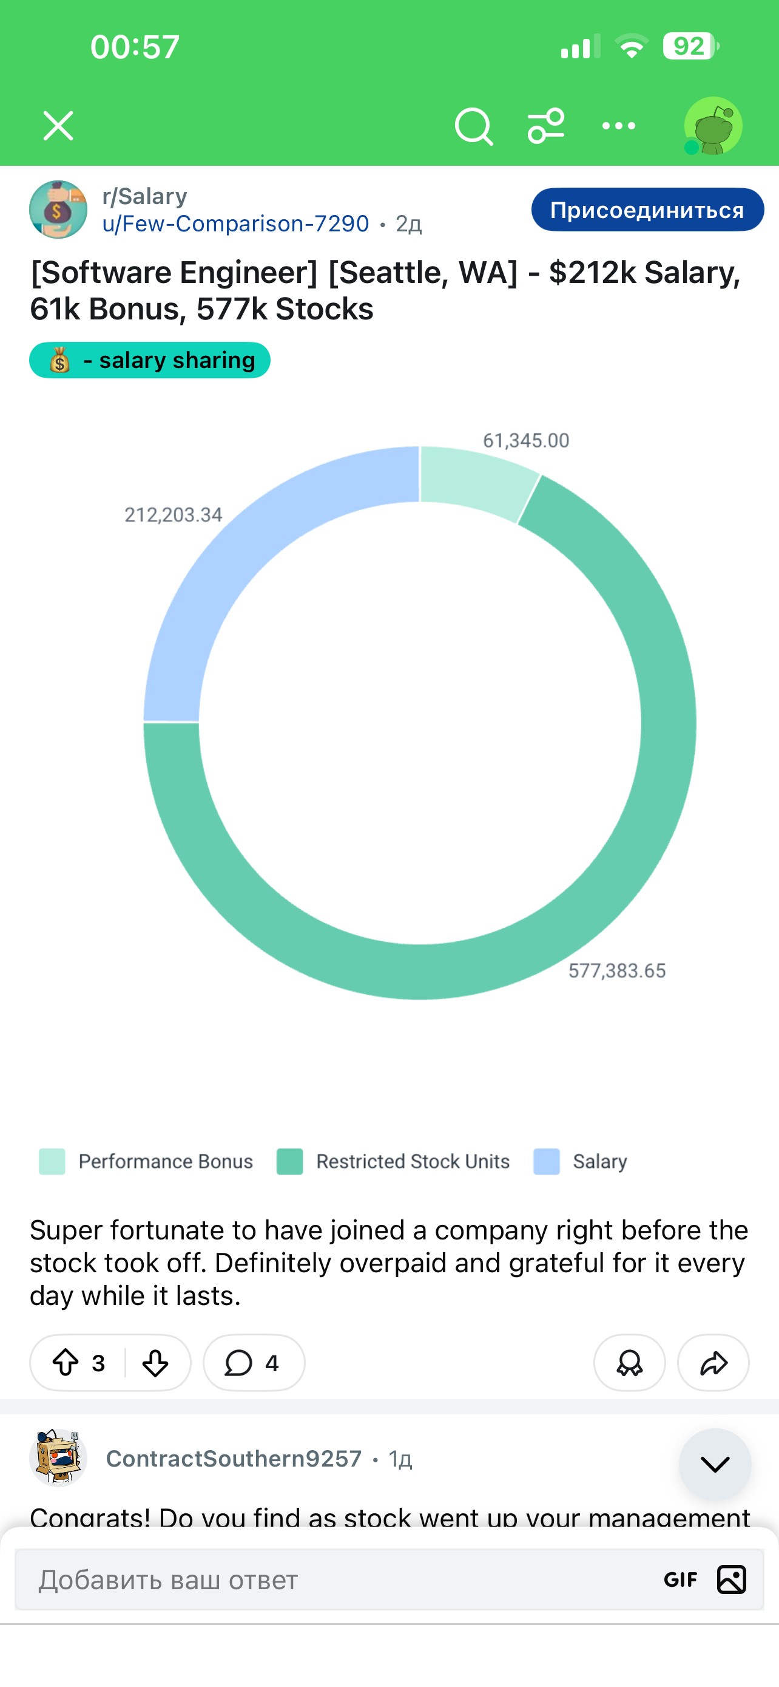Downvote the post

pos(155,1363)
